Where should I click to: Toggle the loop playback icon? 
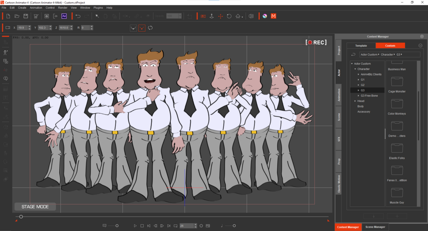[x=175, y=226]
